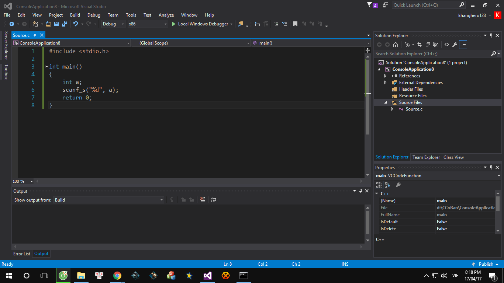Screen dimensions: 504x283
Task: Click the Save icon on the toolbar
Action: [56, 24]
